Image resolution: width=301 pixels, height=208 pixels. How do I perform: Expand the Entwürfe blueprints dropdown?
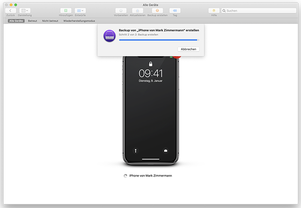pyautogui.click(x=80, y=10)
